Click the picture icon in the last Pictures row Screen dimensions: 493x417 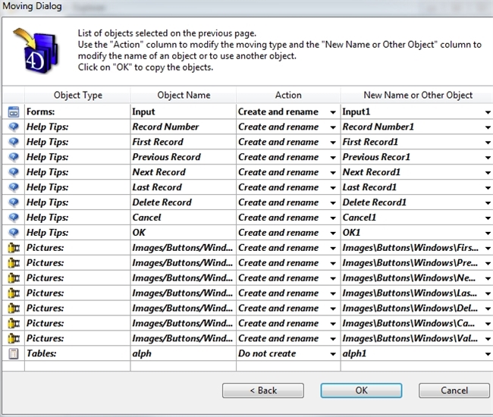pyautogui.click(x=13, y=339)
